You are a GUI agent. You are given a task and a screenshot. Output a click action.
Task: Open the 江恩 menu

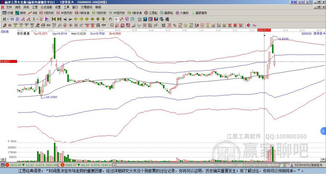35,7
